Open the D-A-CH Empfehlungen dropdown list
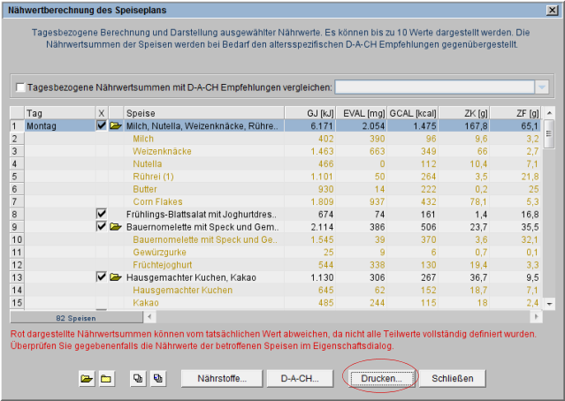Screen dimensions: 565x401 541,87
